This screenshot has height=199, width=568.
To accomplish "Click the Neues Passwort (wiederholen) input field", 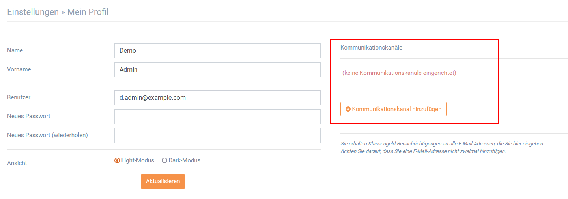I will pyautogui.click(x=217, y=136).
